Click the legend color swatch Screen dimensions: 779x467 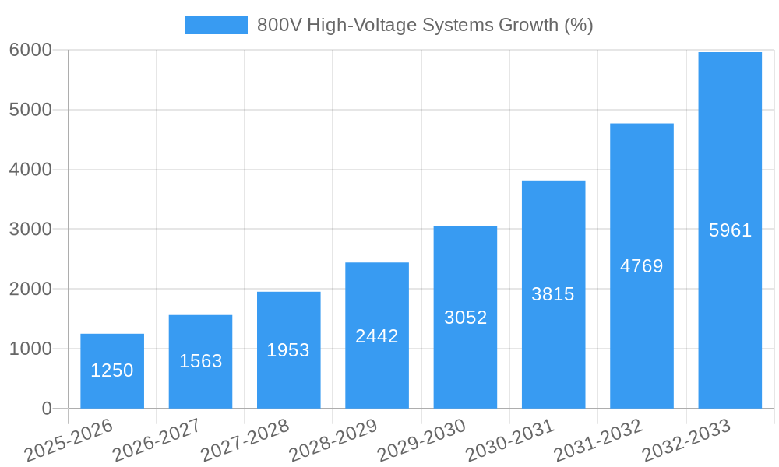tap(216, 24)
